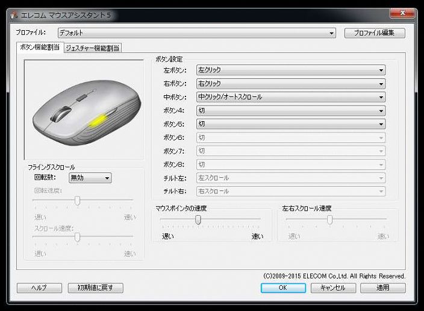Viewport: 424px width, 311px height.
Task: Click the ELECOM copyright text
Action: pyautogui.click(x=334, y=276)
